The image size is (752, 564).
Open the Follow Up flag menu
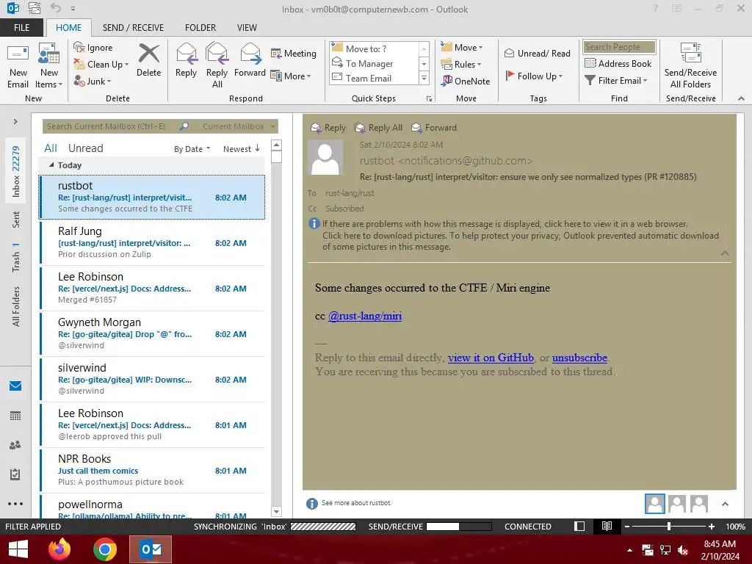(x=535, y=76)
